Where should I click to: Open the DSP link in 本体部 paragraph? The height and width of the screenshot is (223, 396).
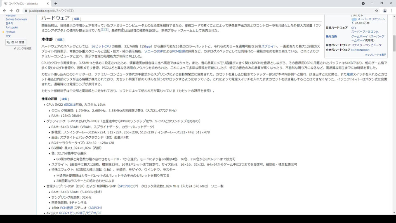click(x=160, y=51)
